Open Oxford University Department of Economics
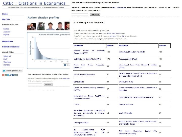Screen dimensions: 182x137 point(136,97)
